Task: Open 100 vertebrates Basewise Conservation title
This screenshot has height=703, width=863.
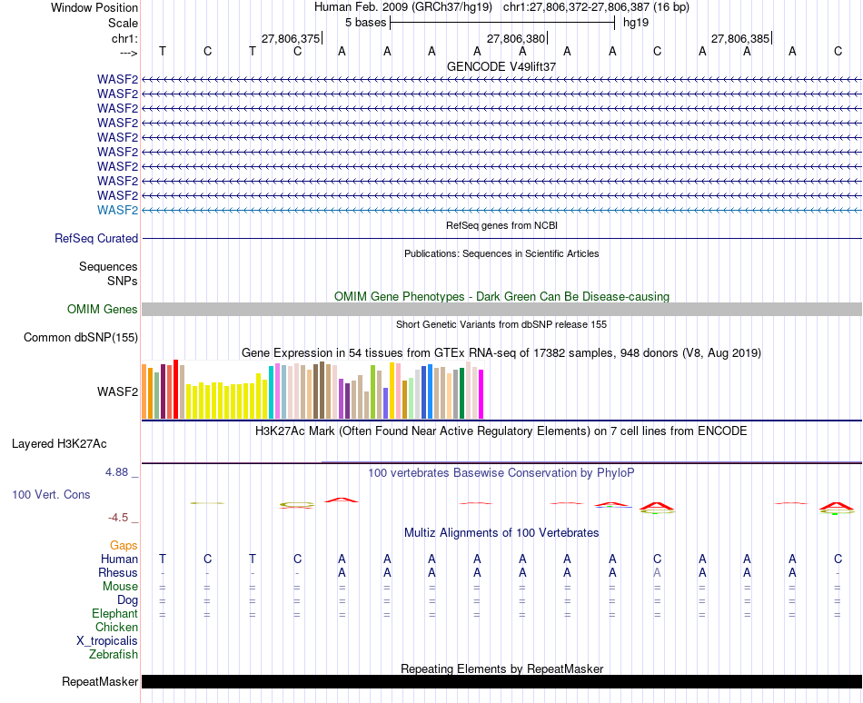Action: pos(501,472)
